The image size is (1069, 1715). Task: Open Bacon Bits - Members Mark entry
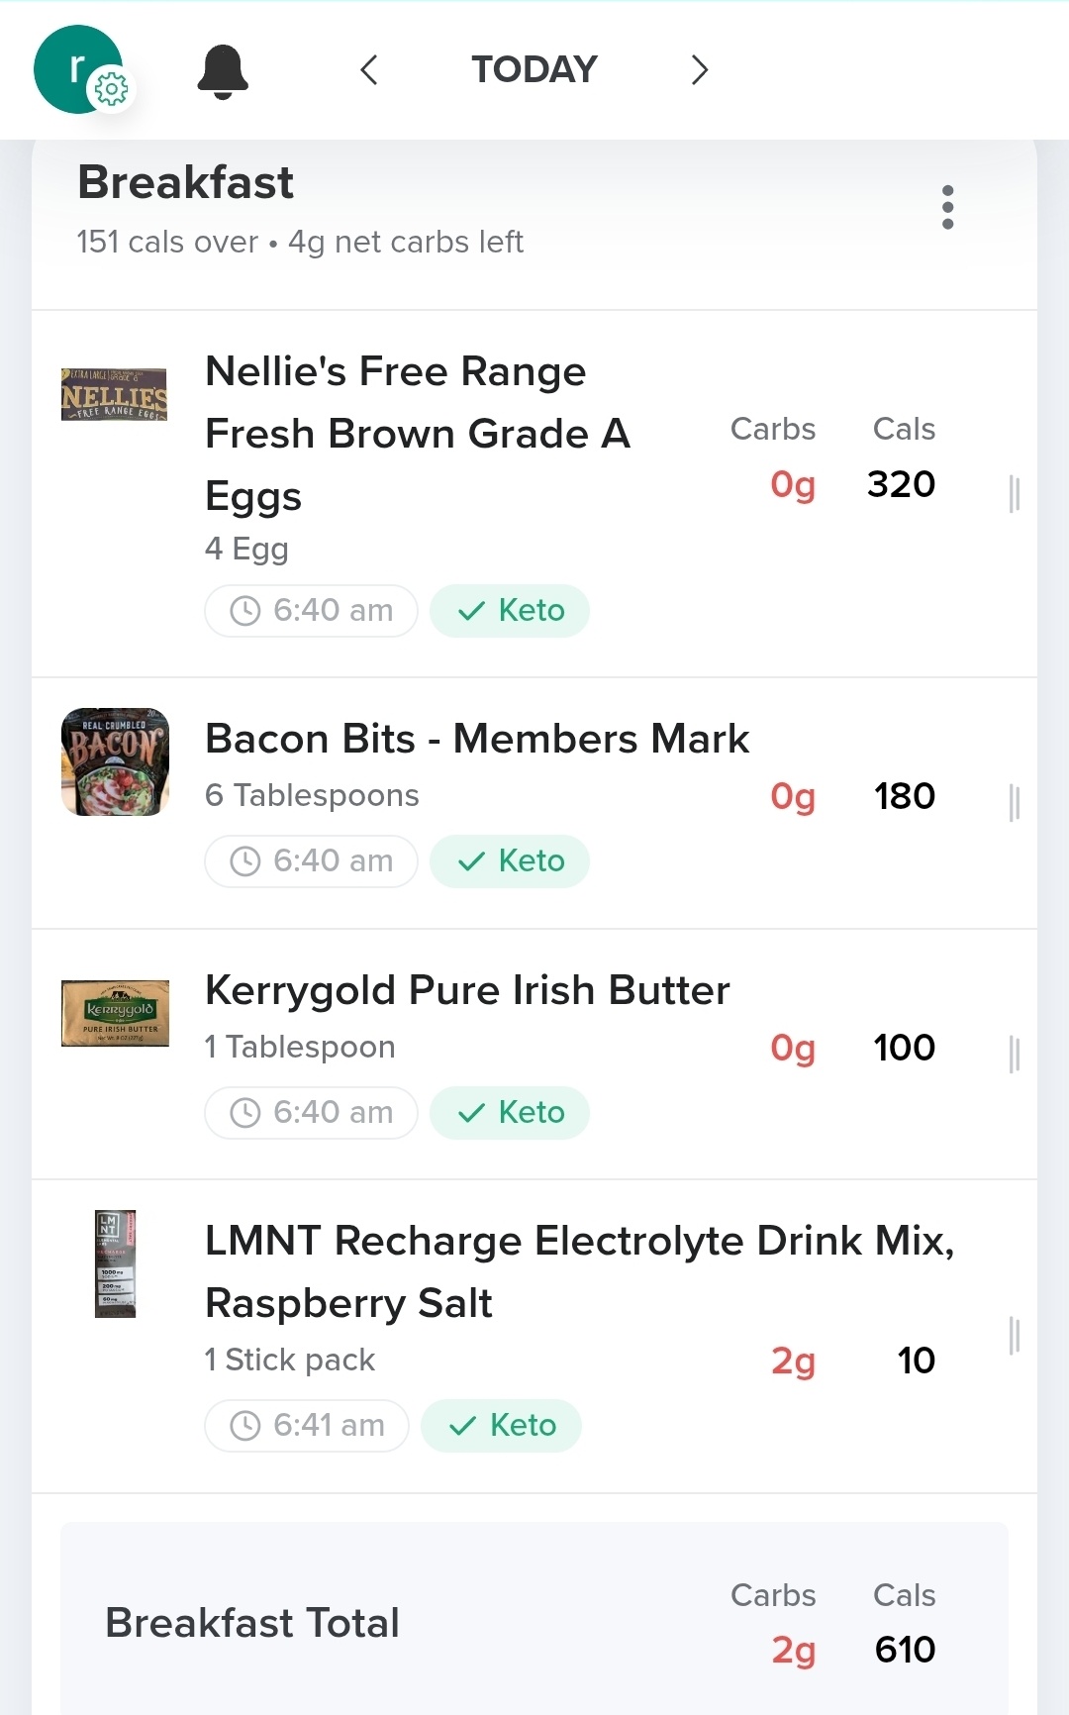click(477, 740)
